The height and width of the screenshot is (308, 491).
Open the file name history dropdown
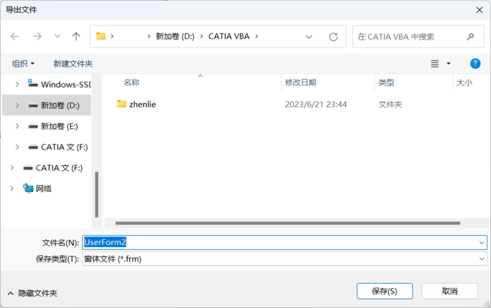pyautogui.click(x=481, y=242)
